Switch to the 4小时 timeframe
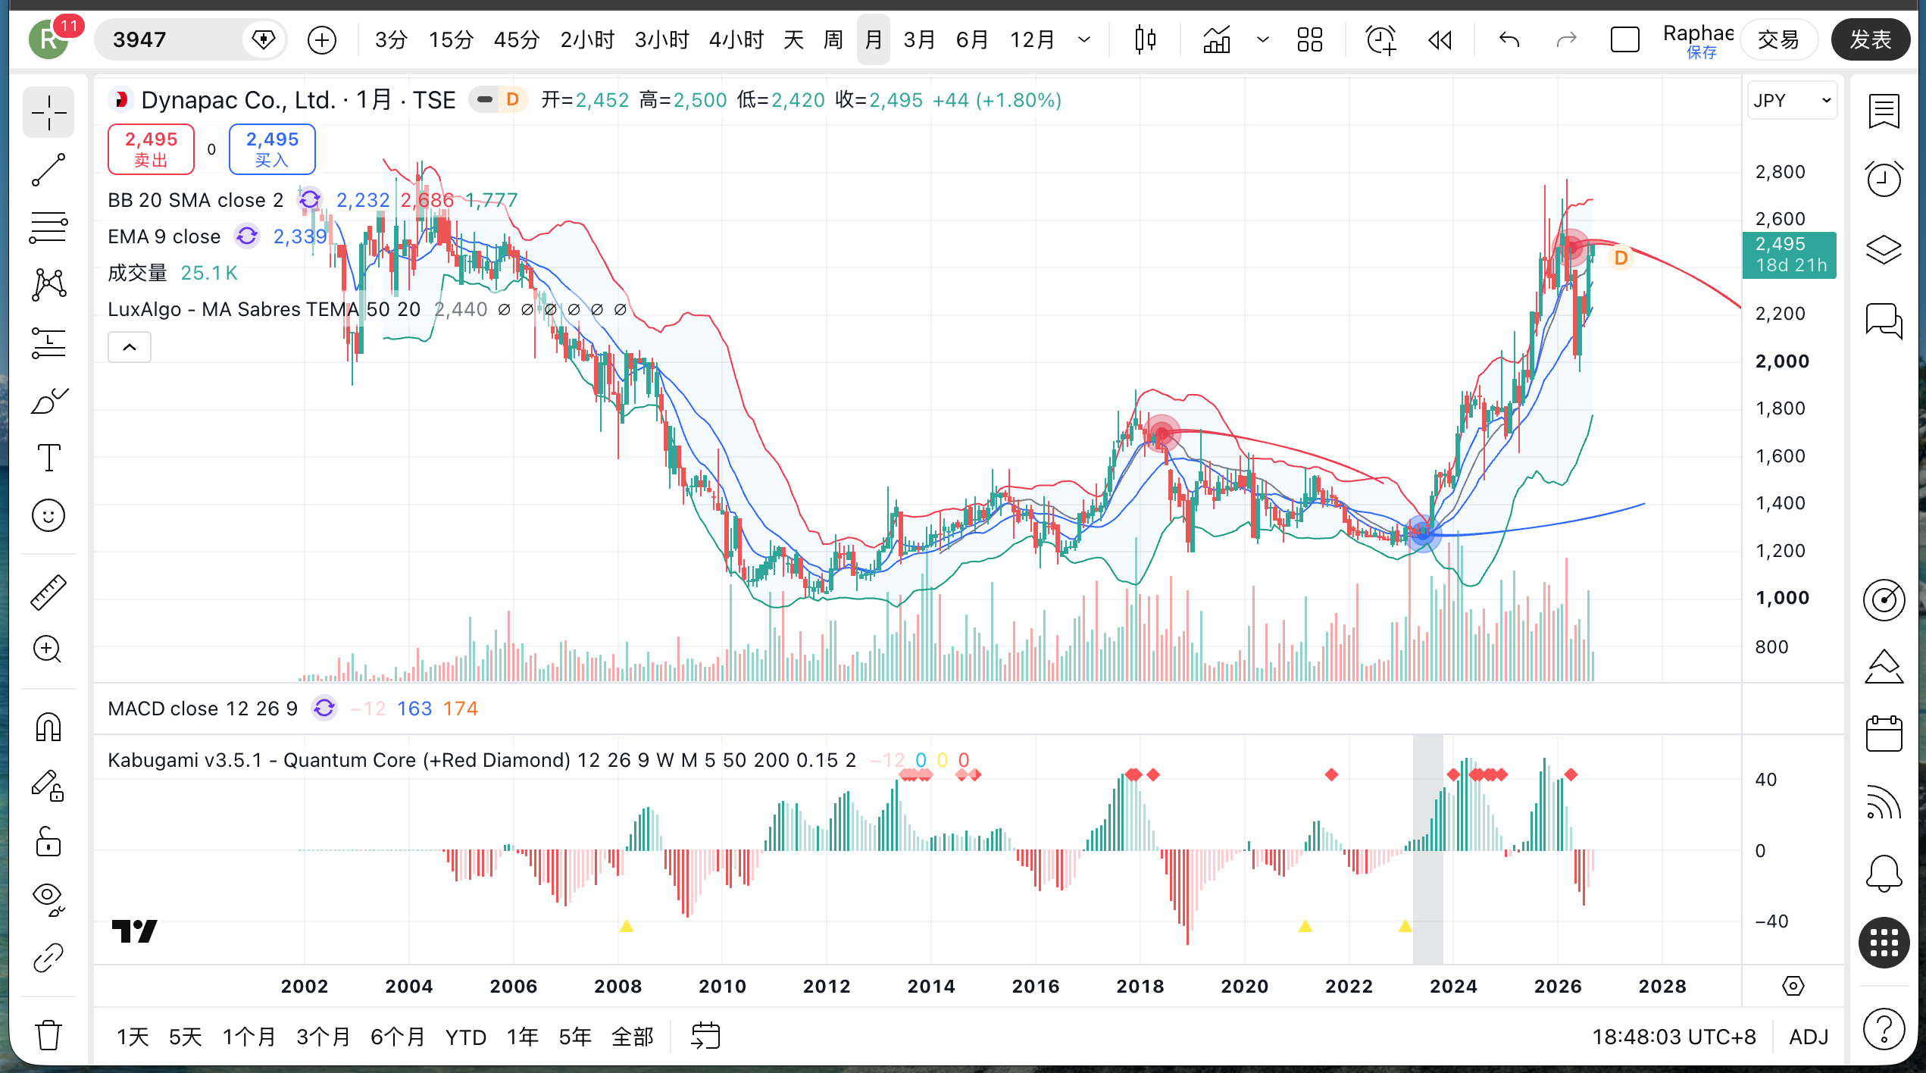Viewport: 1926px width, 1073px height. 736,39
